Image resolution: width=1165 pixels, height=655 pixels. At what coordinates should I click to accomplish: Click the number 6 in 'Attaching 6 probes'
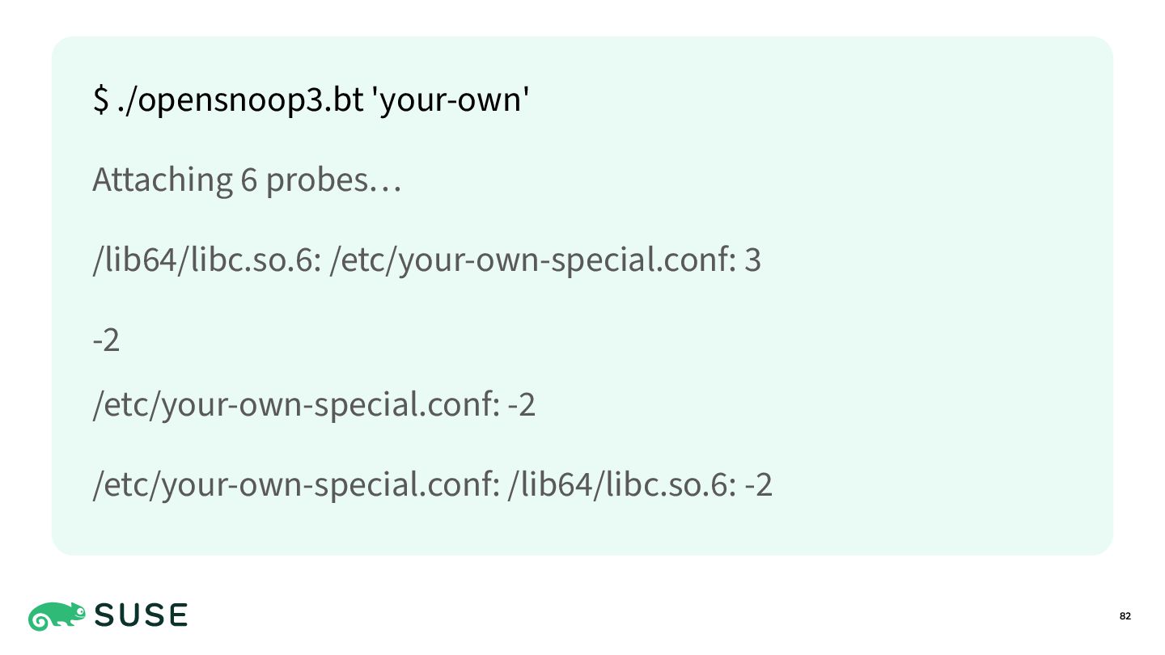[249, 180]
